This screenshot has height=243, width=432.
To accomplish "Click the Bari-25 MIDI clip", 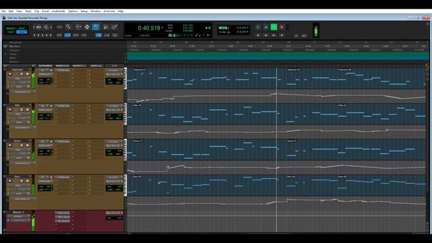I will [x=381, y=185].
